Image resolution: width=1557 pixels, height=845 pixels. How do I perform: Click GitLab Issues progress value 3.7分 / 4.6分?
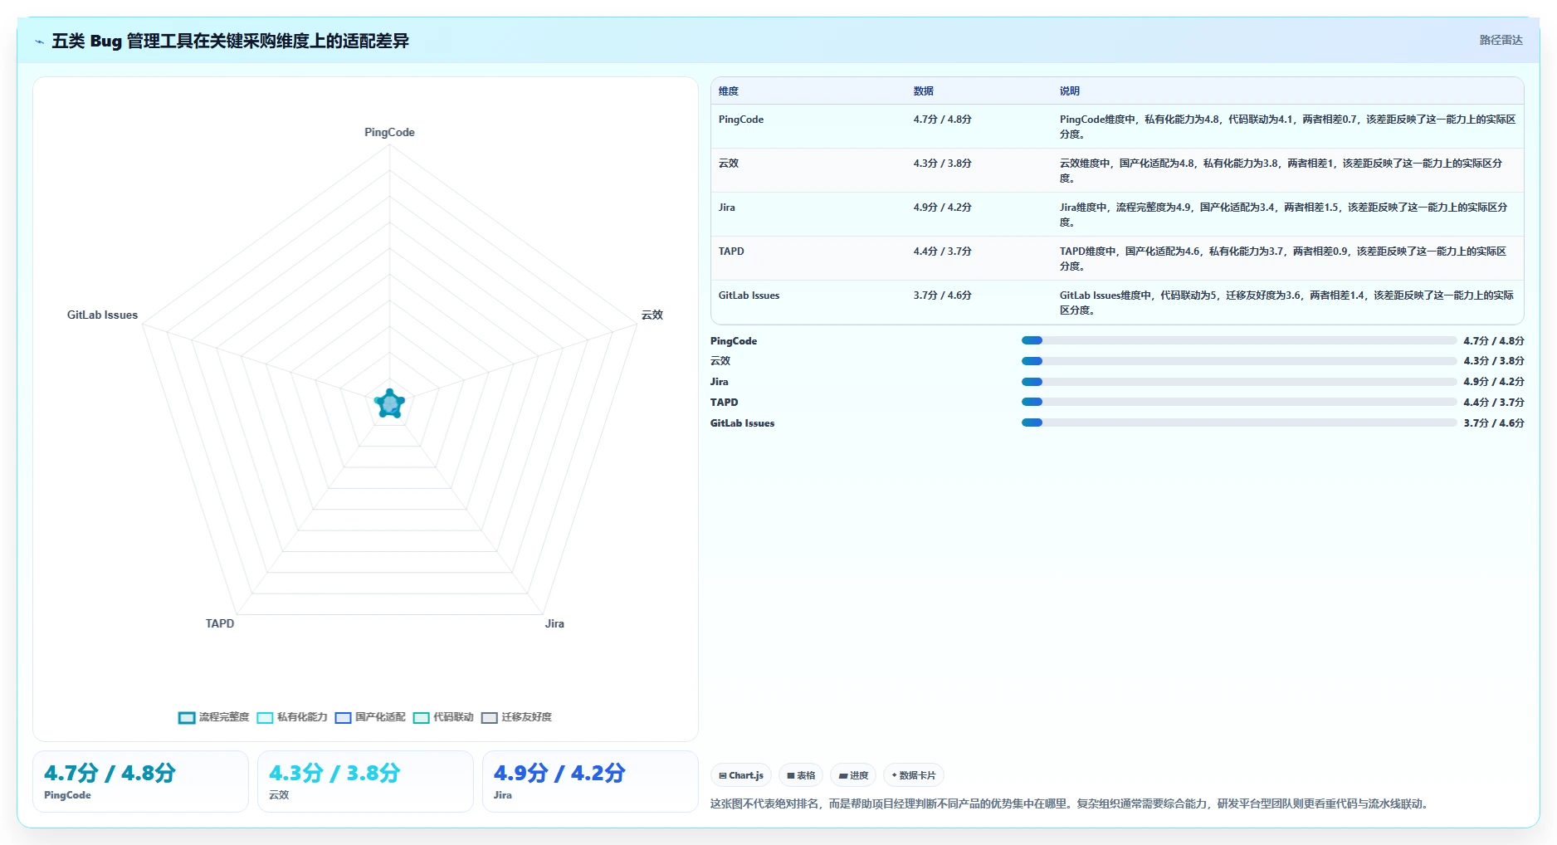(1494, 423)
